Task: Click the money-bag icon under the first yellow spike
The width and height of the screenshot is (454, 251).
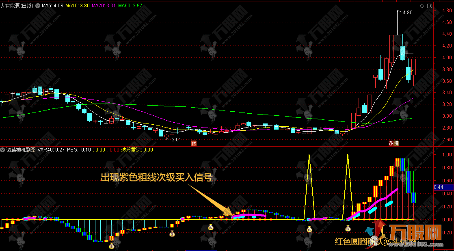Action: point(309,229)
